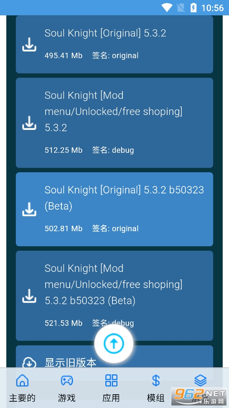
Task: Tap the battery indicator in status bar
Action: point(194,8)
